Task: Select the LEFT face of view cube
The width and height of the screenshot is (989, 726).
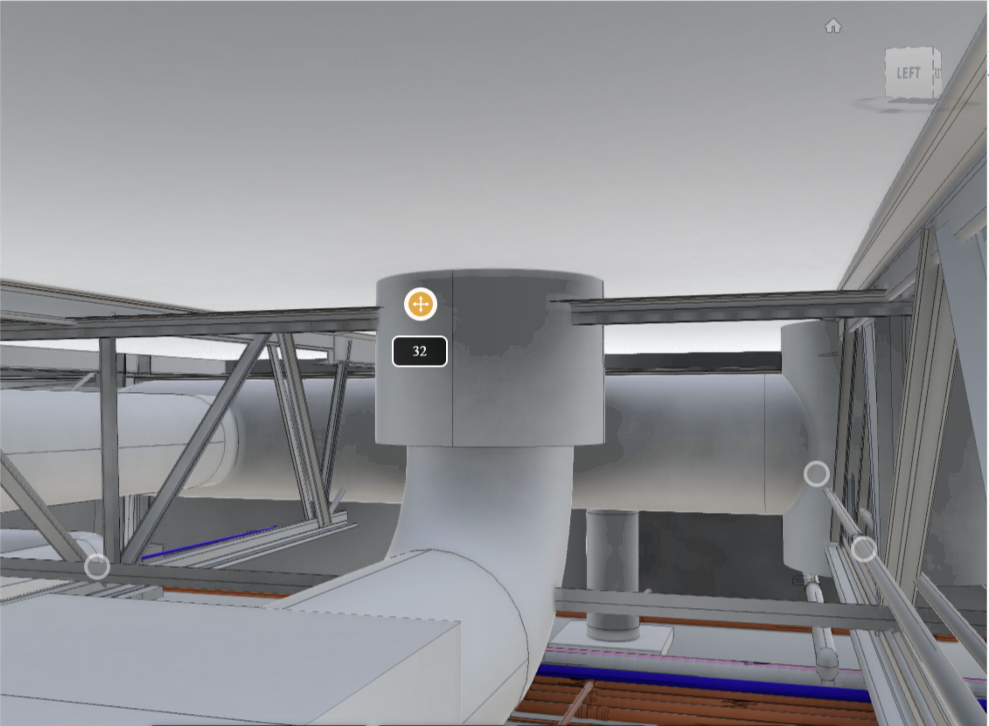Action: pyautogui.click(x=908, y=72)
